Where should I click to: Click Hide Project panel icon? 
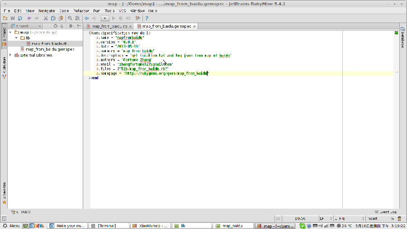coord(79,26)
